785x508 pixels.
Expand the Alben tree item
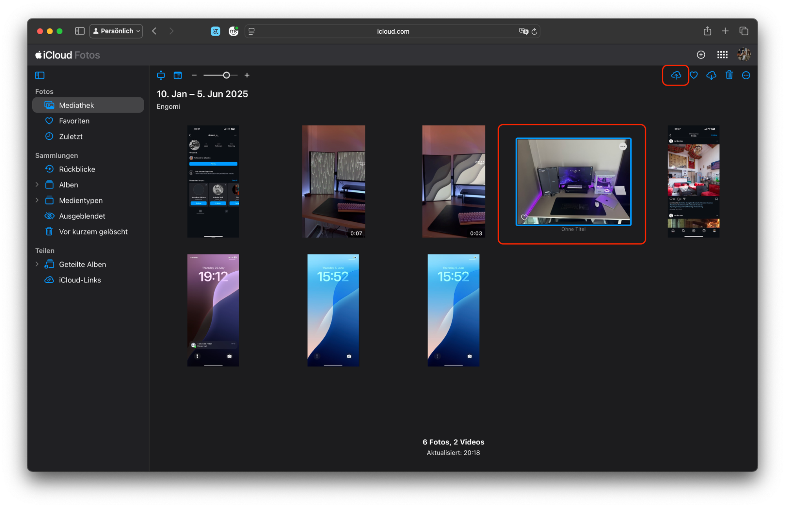[x=37, y=185]
